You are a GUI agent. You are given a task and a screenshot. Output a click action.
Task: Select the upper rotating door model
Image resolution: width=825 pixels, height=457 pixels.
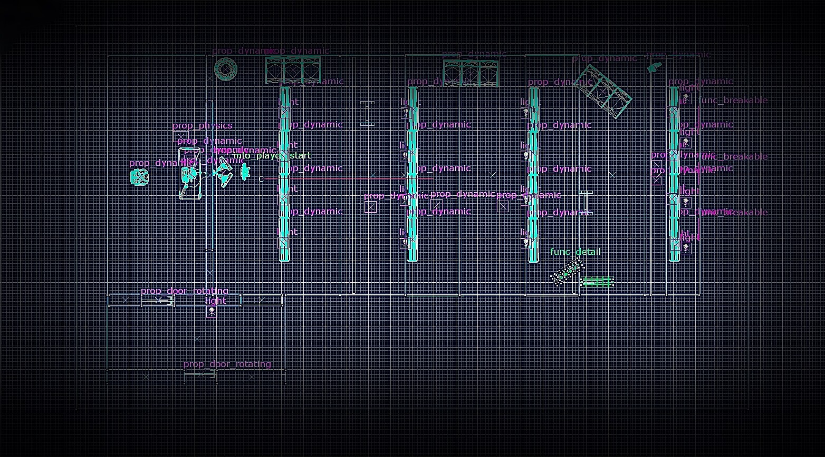158,300
